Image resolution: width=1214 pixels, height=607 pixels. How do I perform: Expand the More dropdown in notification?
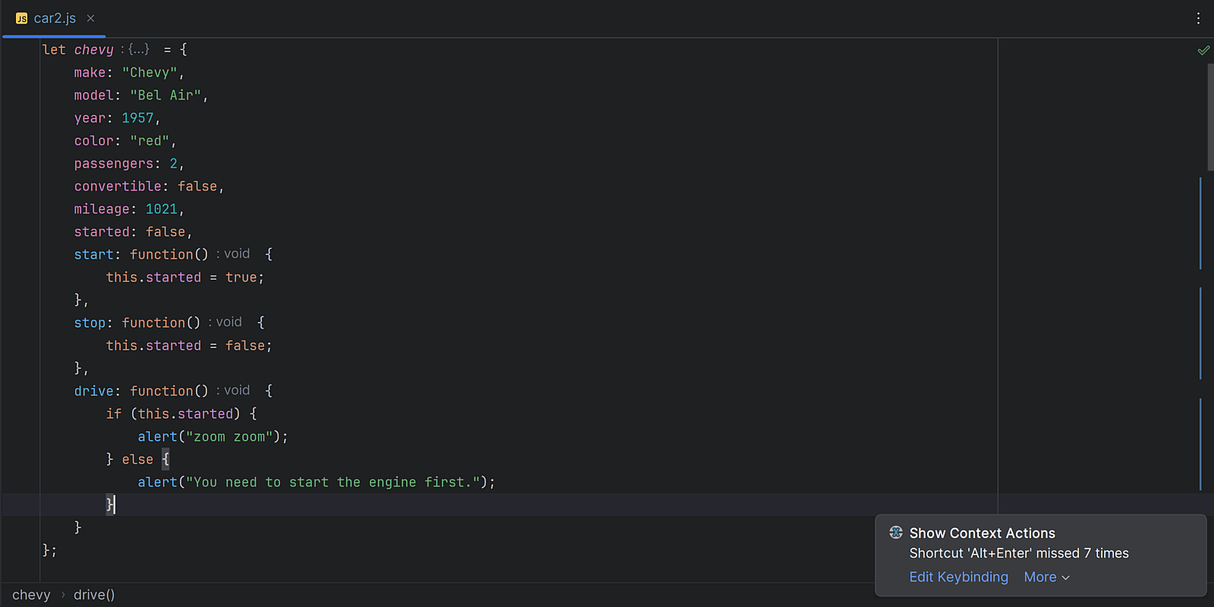(1046, 577)
